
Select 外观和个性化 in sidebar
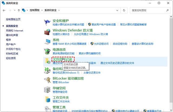pyautogui.click(x=13, y=49)
